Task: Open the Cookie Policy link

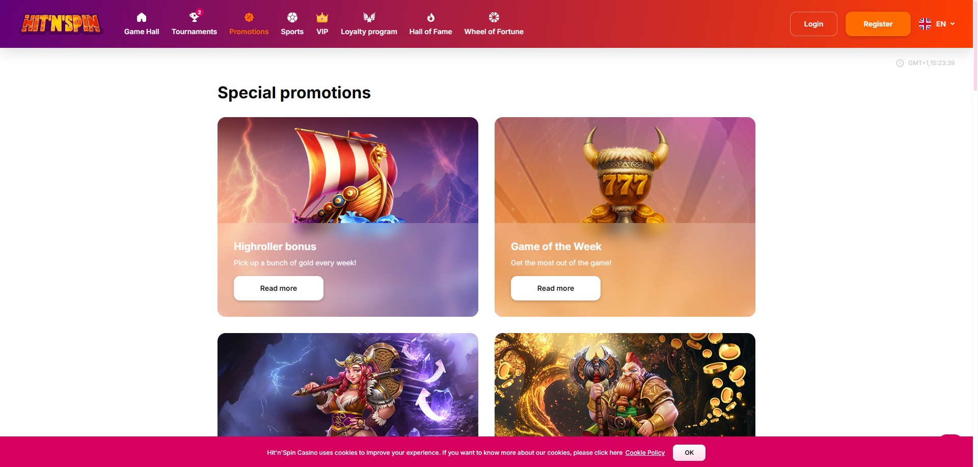Action: 645,453
